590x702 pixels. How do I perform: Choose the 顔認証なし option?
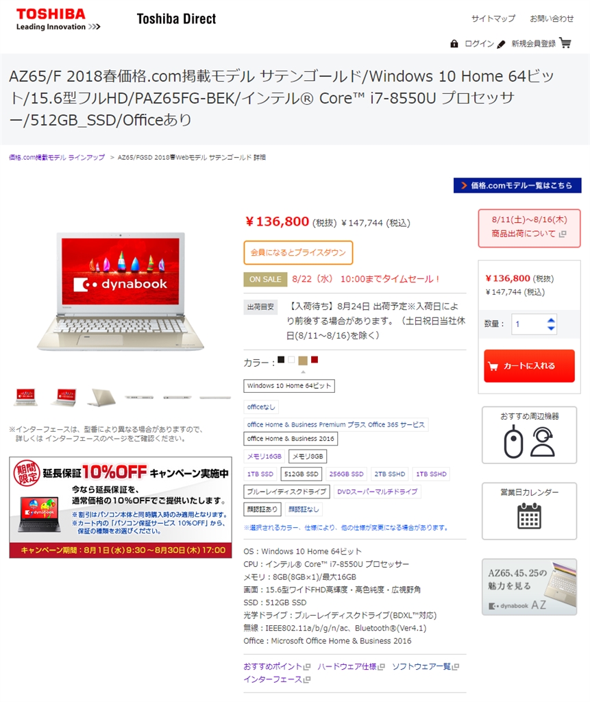click(x=304, y=509)
